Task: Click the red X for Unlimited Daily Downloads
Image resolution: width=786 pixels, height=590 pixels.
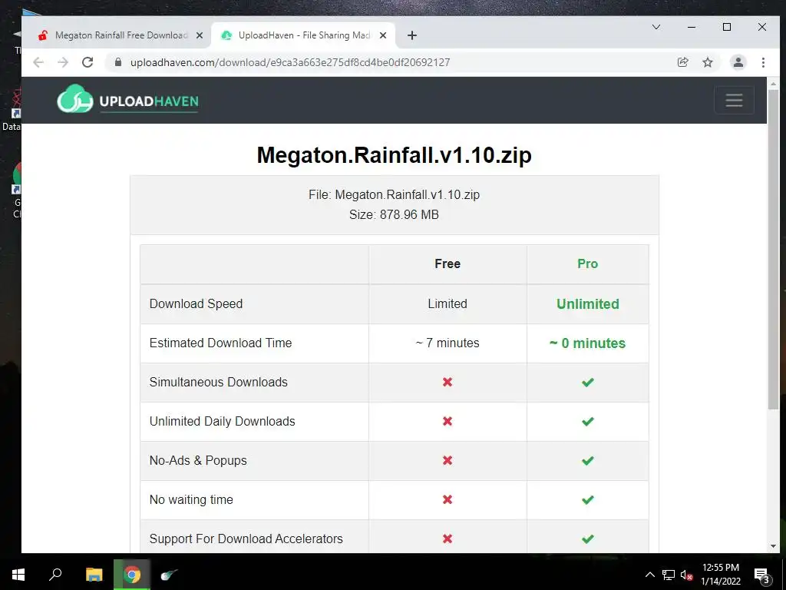Action: 447,422
